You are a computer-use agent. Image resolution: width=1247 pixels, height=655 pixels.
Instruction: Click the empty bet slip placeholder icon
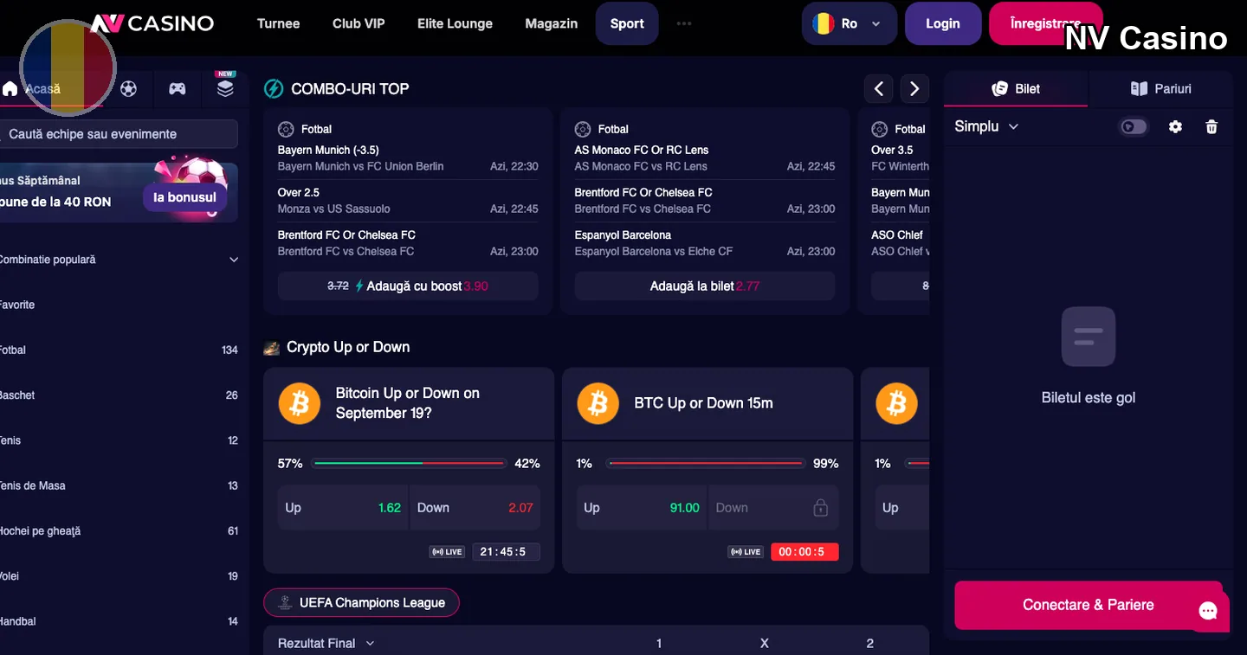pyautogui.click(x=1089, y=337)
